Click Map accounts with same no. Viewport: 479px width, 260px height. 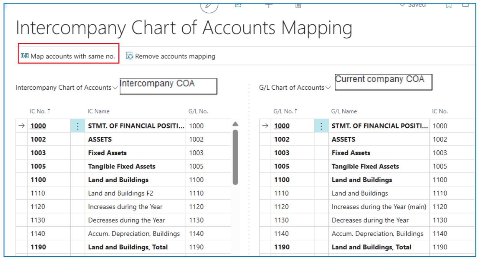(x=68, y=56)
